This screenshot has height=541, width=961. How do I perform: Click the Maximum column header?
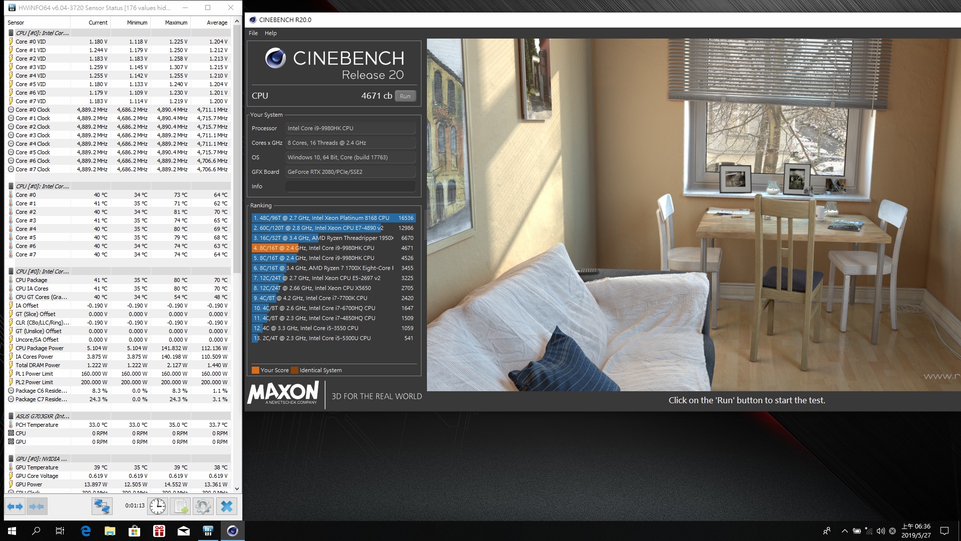tap(171, 23)
